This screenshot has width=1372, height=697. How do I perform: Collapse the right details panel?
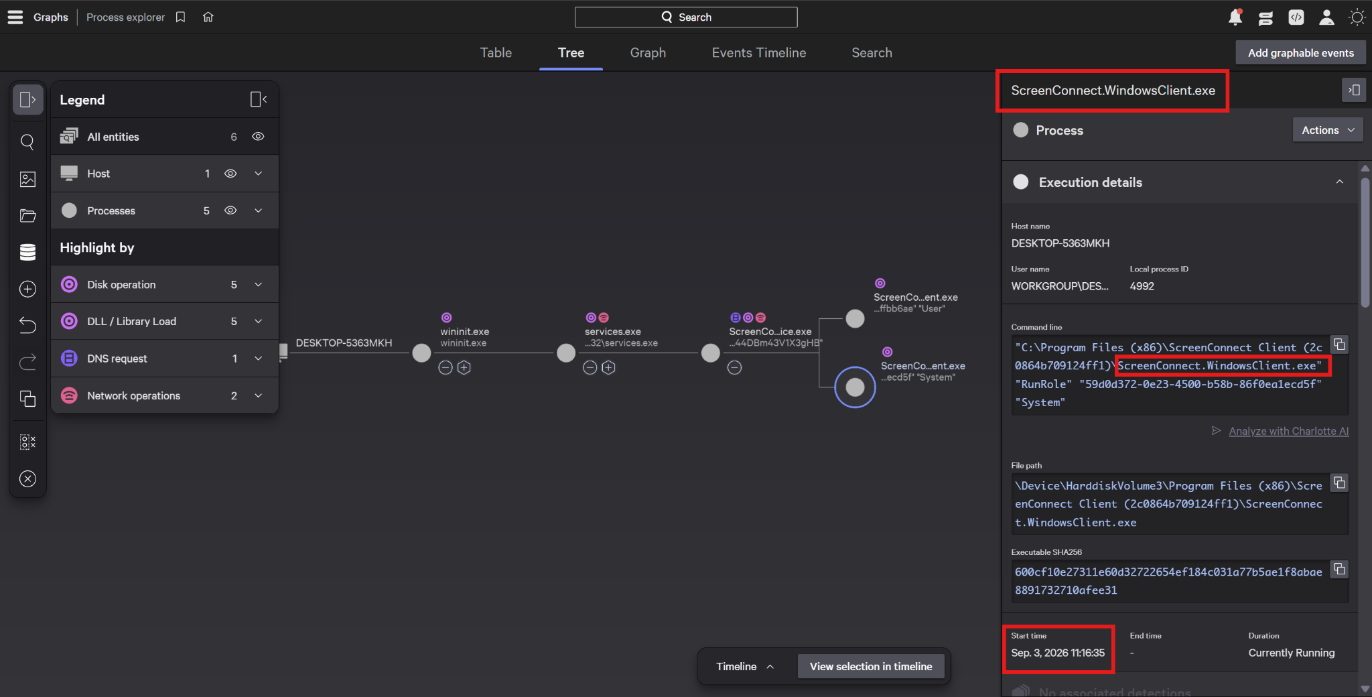[1354, 90]
